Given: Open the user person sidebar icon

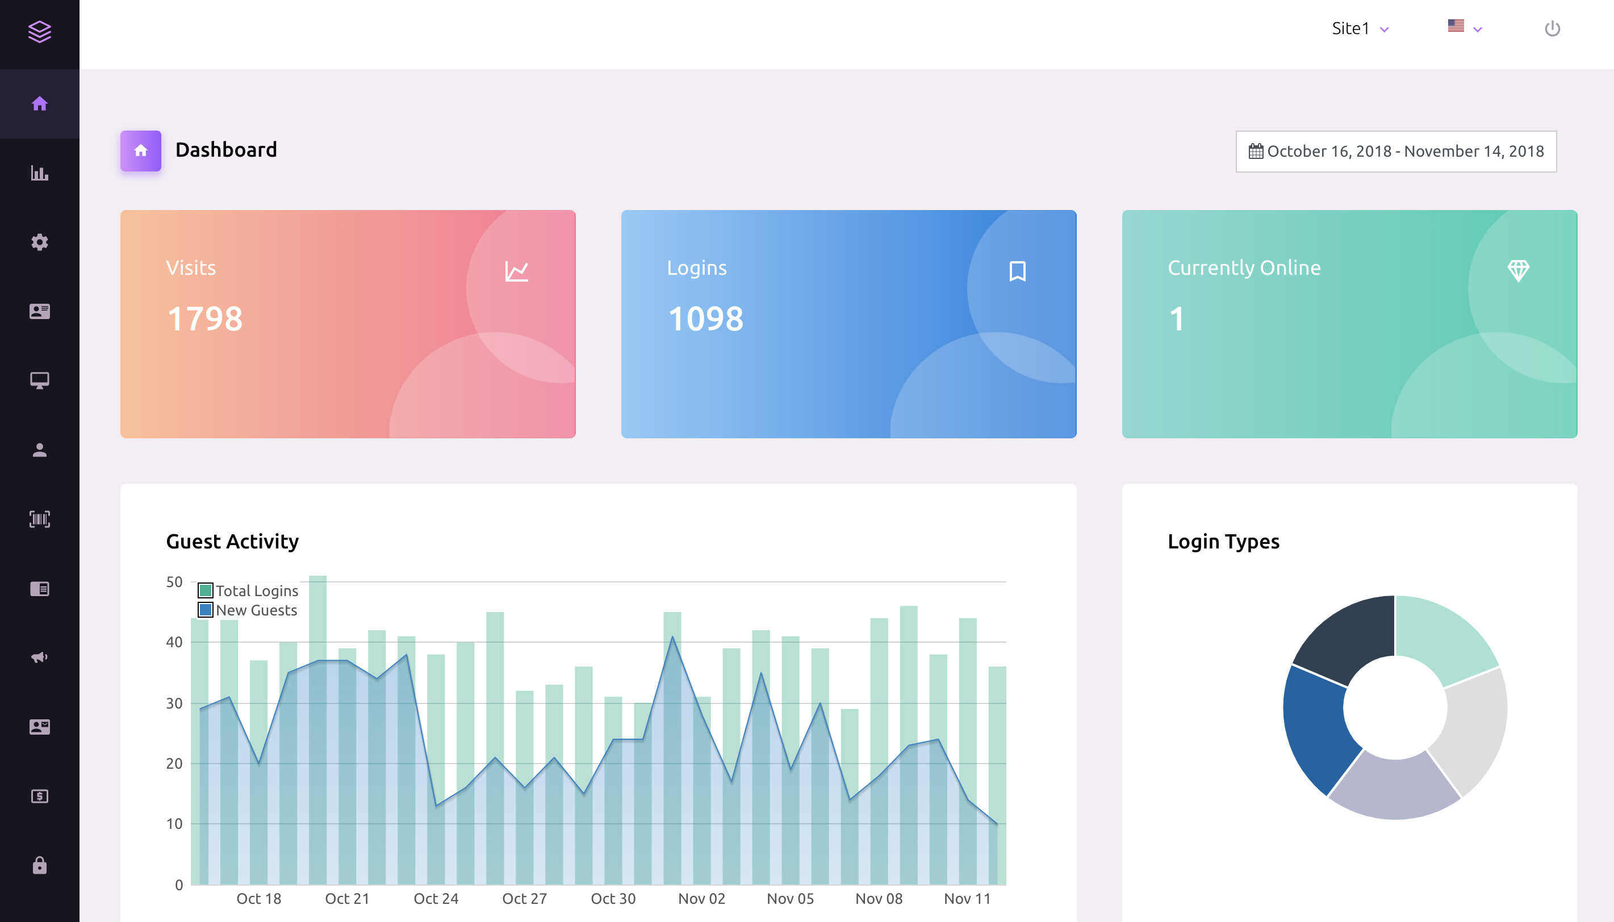Looking at the screenshot, I should click(39, 450).
